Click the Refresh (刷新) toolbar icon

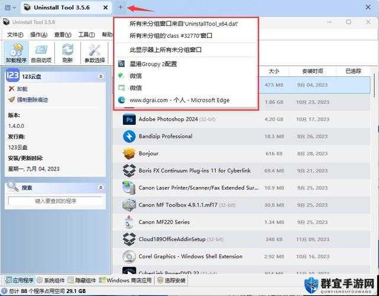point(67,53)
